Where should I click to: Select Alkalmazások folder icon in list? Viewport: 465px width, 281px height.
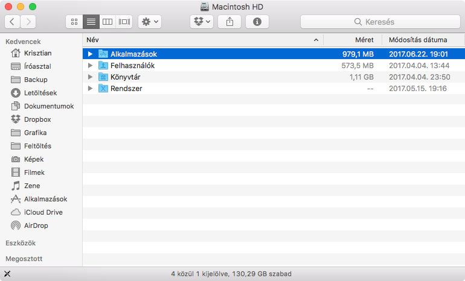click(103, 54)
